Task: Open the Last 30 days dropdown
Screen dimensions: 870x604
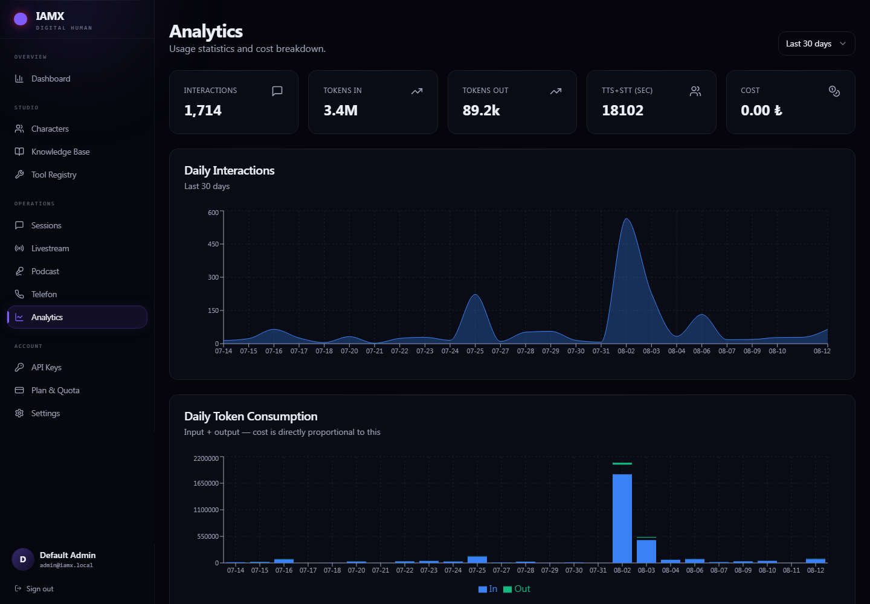Action: [x=816, y=43]
